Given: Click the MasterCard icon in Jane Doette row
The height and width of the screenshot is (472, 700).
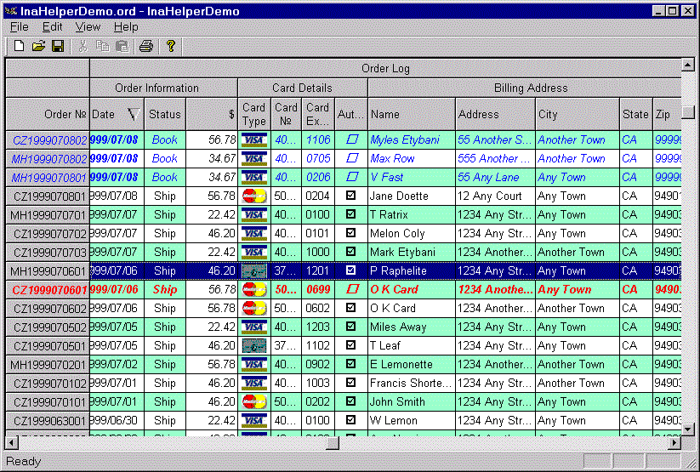Looking at the screenshot, I should coord(254,196).
